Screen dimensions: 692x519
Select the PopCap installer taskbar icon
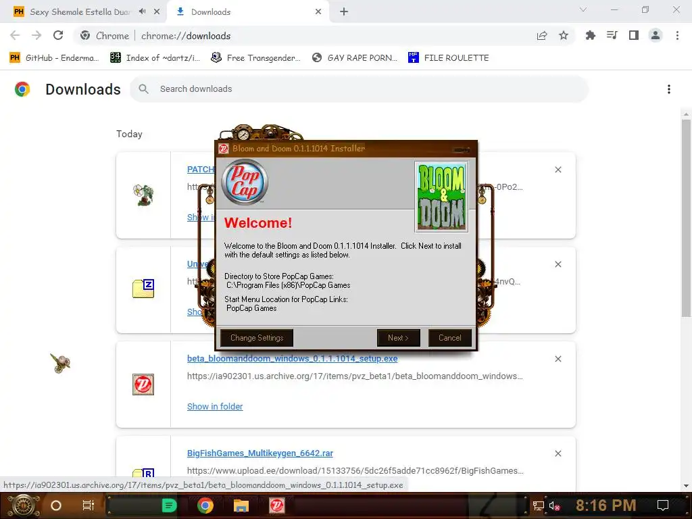pos(277,505)
